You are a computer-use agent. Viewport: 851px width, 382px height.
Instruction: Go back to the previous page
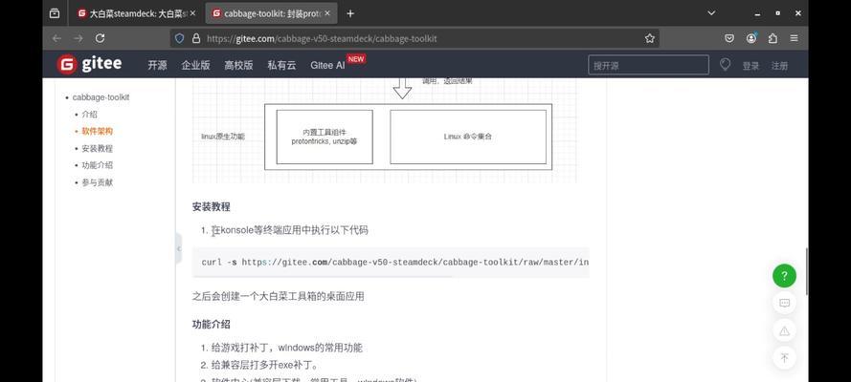tap(57, 38)
